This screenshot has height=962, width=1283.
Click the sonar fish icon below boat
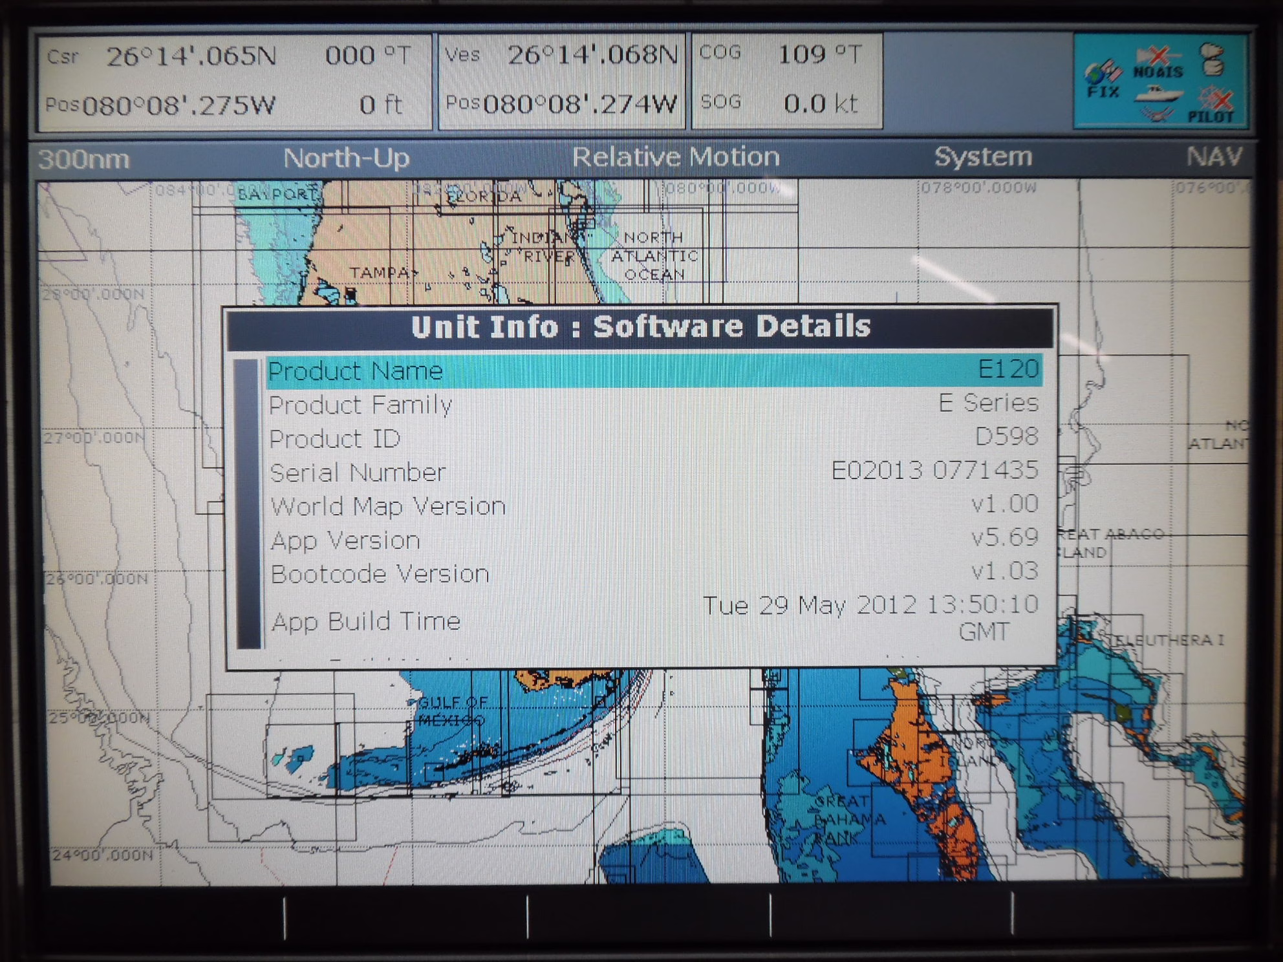1157,114
